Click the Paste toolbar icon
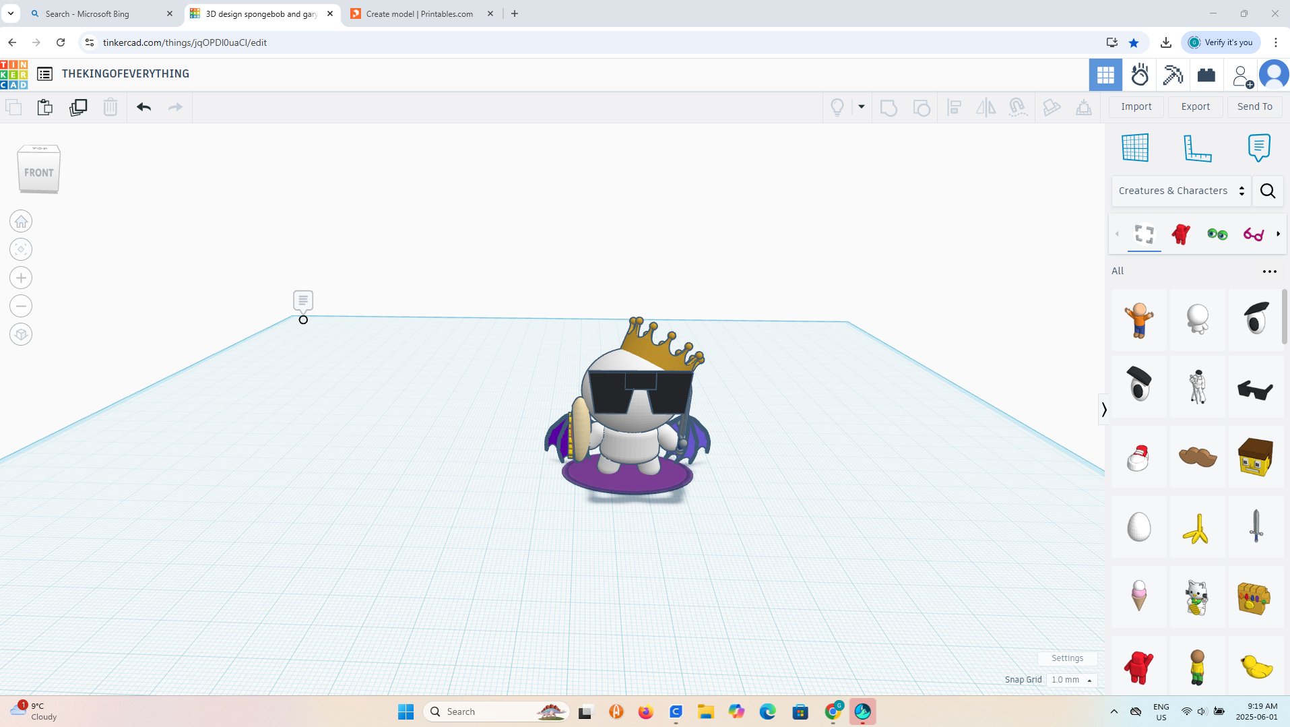Viewport: 1290px width, 727px height. [x=45, y=107]
